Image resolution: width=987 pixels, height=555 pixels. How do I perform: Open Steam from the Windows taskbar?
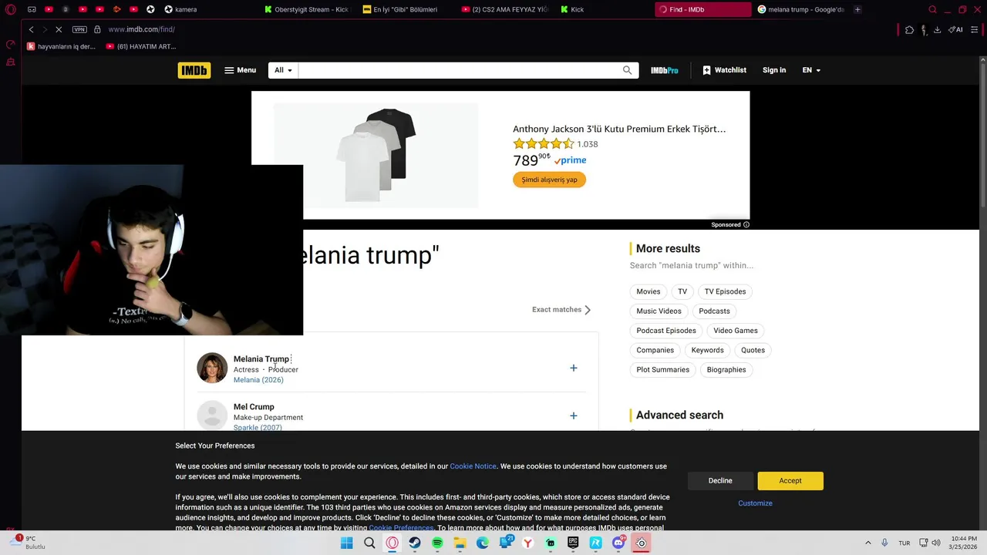click(415, 543)
